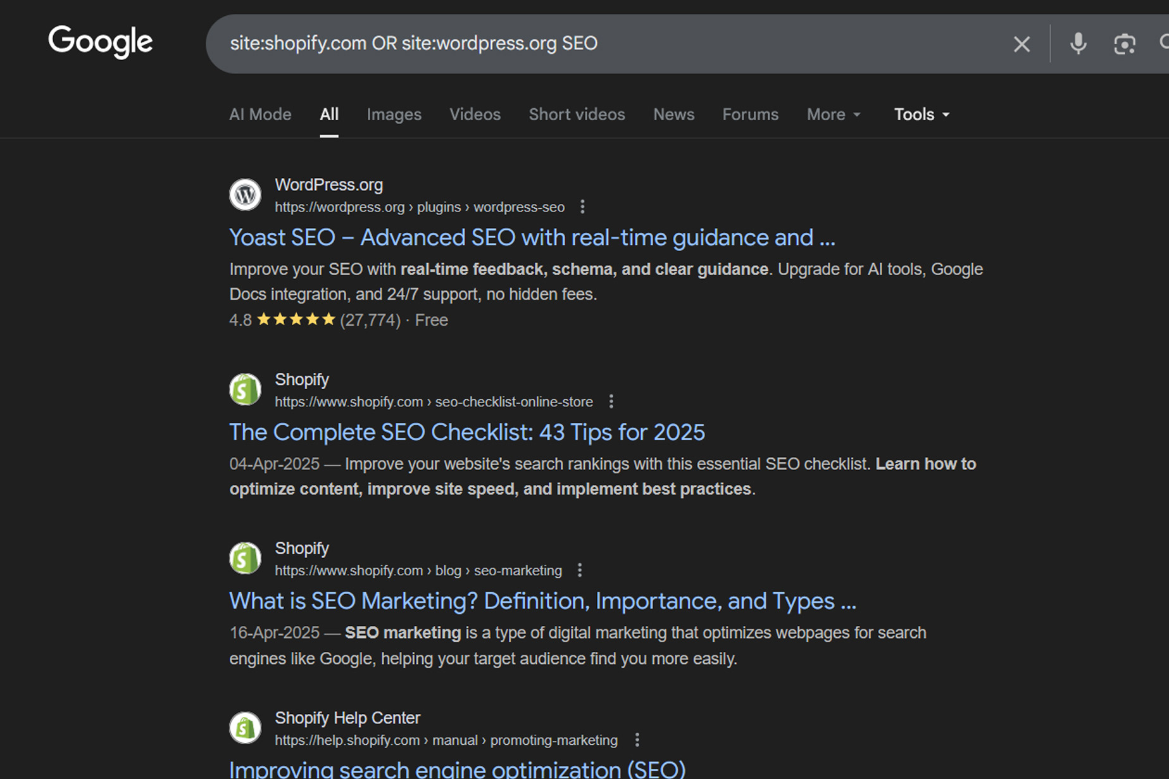Expand the More search categories dropdown
This screenshot has height=779, width=1169.
tap(833, 115)
